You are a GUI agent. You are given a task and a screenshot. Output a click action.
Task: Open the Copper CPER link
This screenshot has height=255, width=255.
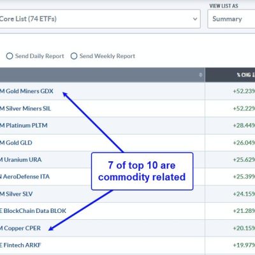(20, 228)
